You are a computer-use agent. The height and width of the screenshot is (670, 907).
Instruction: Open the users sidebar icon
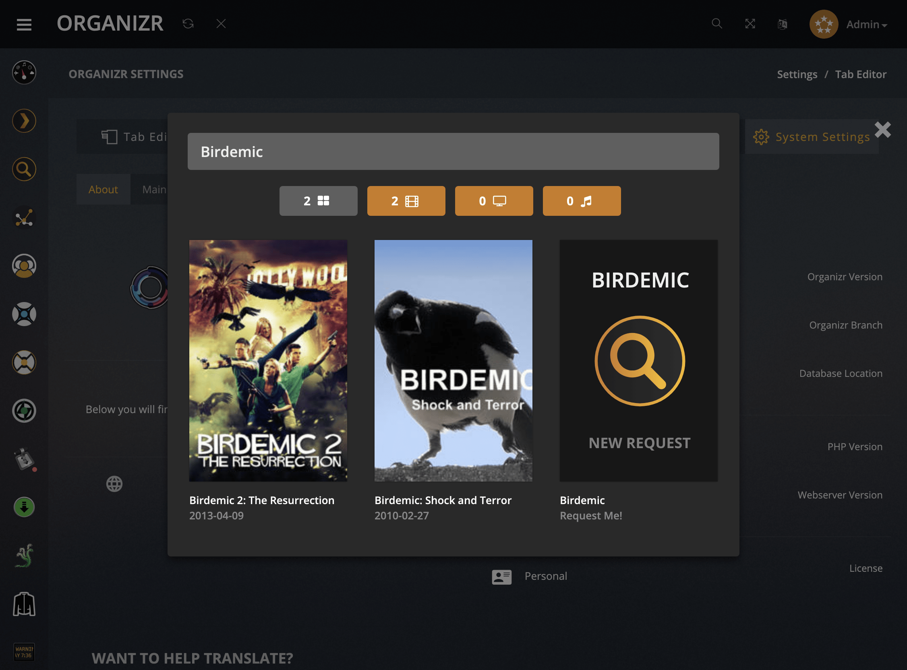click(24, 266)
